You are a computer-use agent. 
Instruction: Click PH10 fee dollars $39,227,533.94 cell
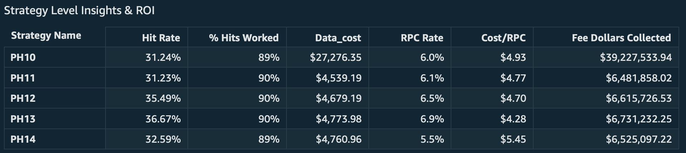point(636,57)
